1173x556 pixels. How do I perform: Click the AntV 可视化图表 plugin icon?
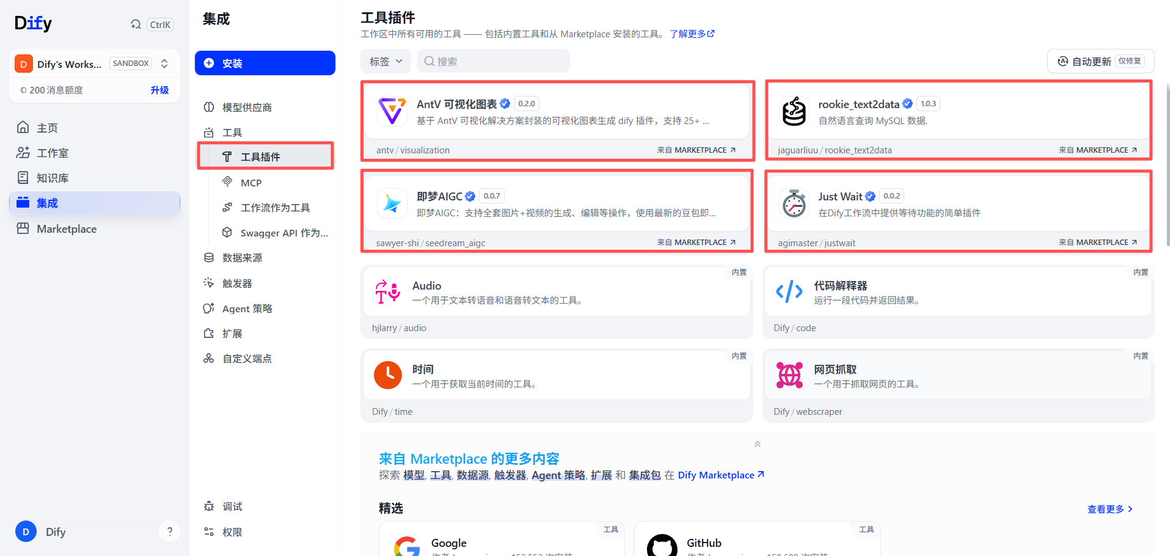pyautogui.click(x=392, y=111)
